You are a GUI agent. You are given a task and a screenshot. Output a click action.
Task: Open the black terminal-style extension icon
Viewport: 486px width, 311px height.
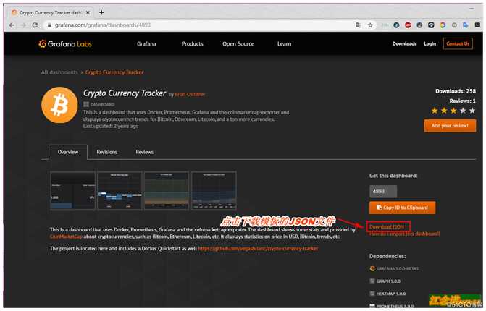point(477,25)
